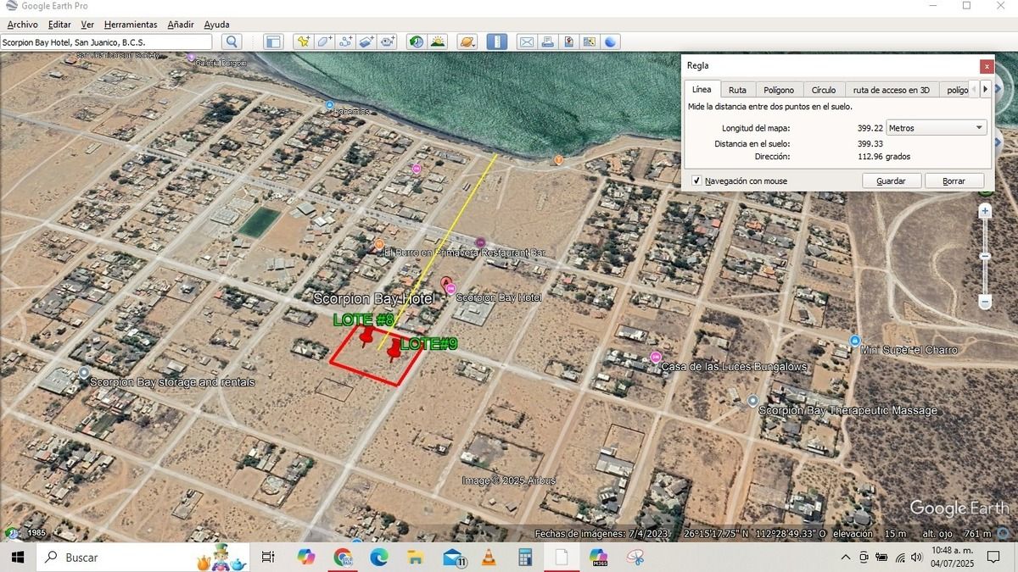Add a placemark with the pushpin icon
Screen dimensions: 1018x572
coord(303,42)
